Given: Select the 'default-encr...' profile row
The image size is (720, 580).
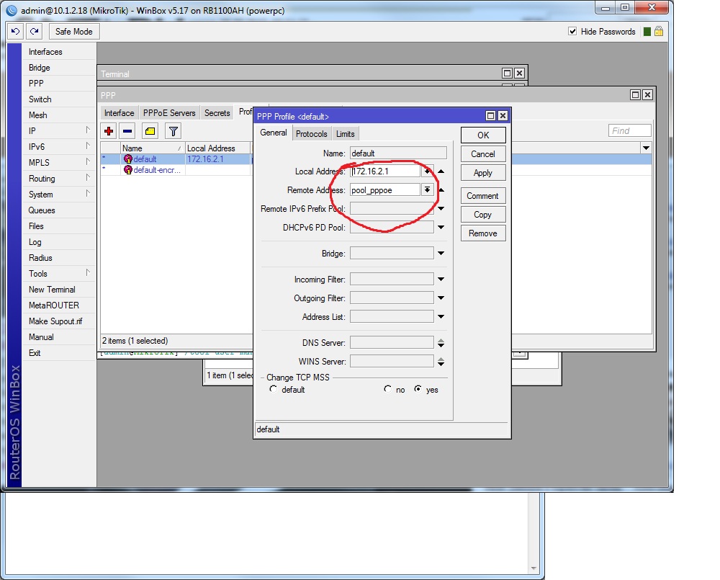Looking at the screenshot, I should (176, 170).
